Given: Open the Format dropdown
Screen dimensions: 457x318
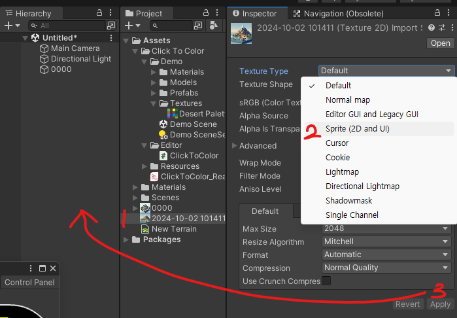Looking at the screenshot, I should pos(386,255).
